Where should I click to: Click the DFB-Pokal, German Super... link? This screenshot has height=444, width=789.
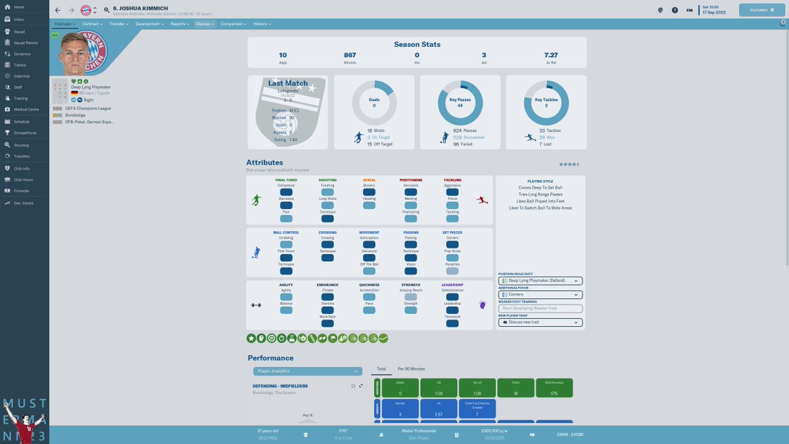(x=89, y=122)
